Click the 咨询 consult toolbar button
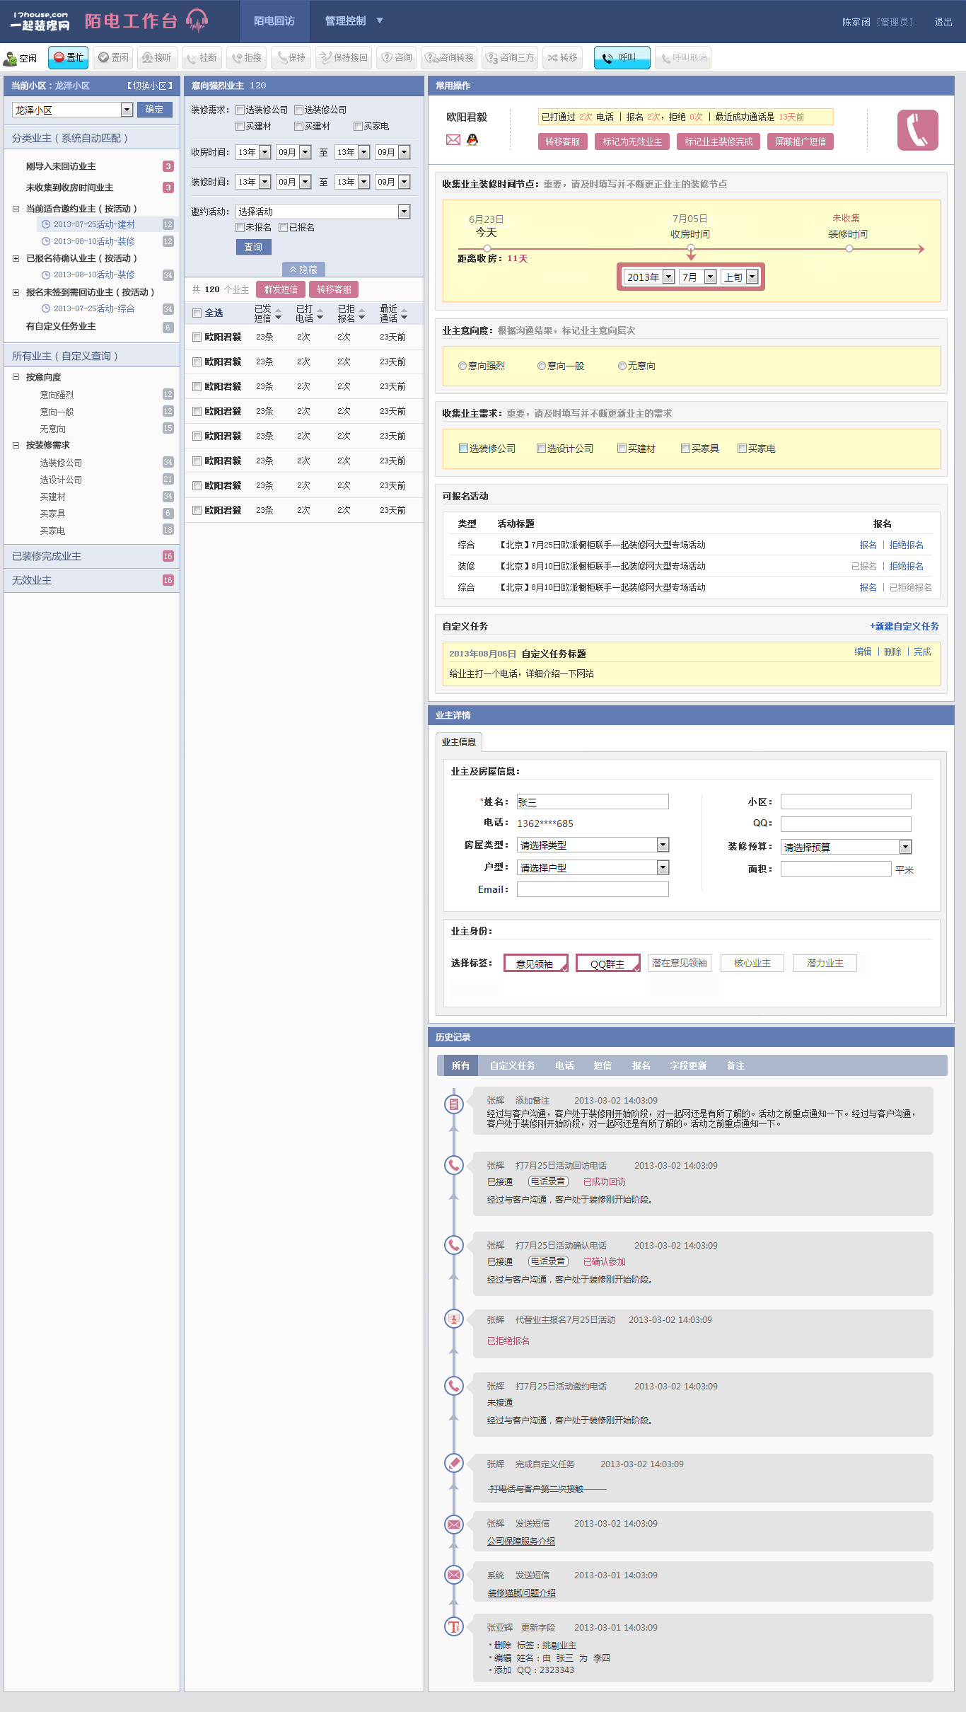The width and height of the screenshot is (966, 1712). (397, 57)
